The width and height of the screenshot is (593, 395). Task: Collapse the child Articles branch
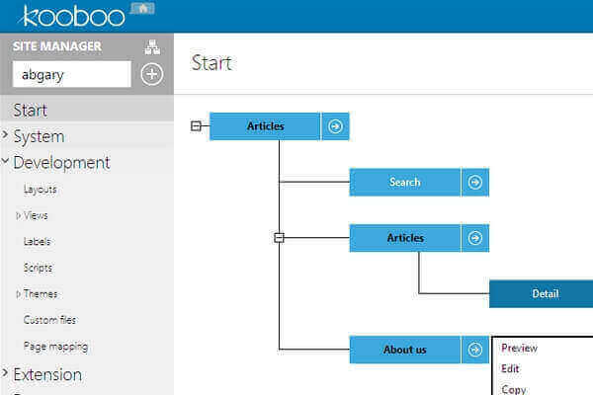[279, 238]
